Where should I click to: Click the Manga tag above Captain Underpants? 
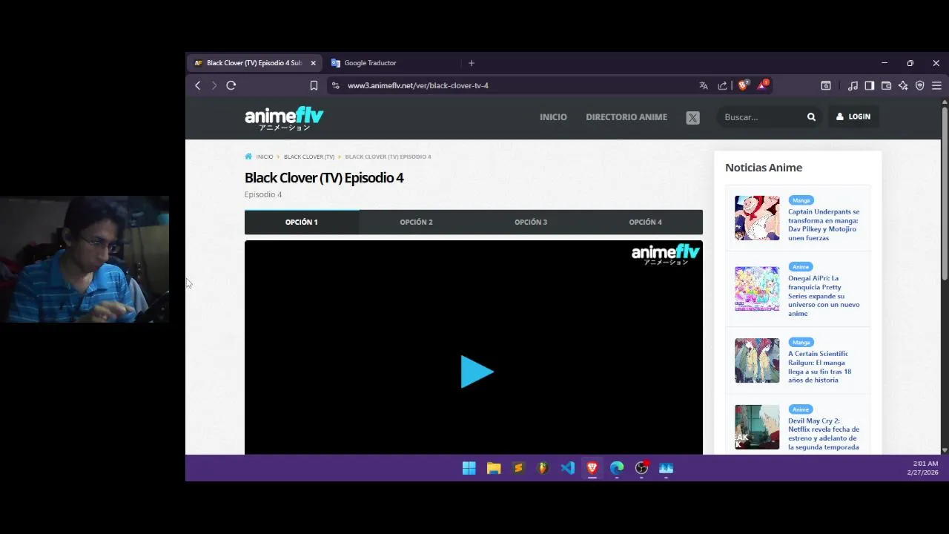[801, 200]
